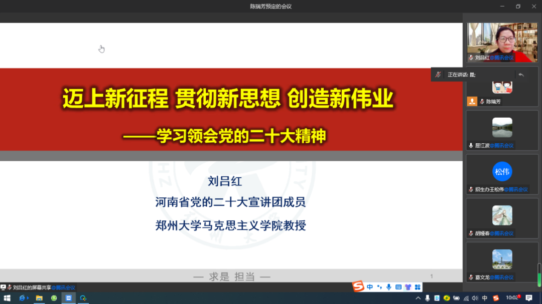
Task: Toggle the muted microphone in the speaking bar
Action: tap(438, 75)
